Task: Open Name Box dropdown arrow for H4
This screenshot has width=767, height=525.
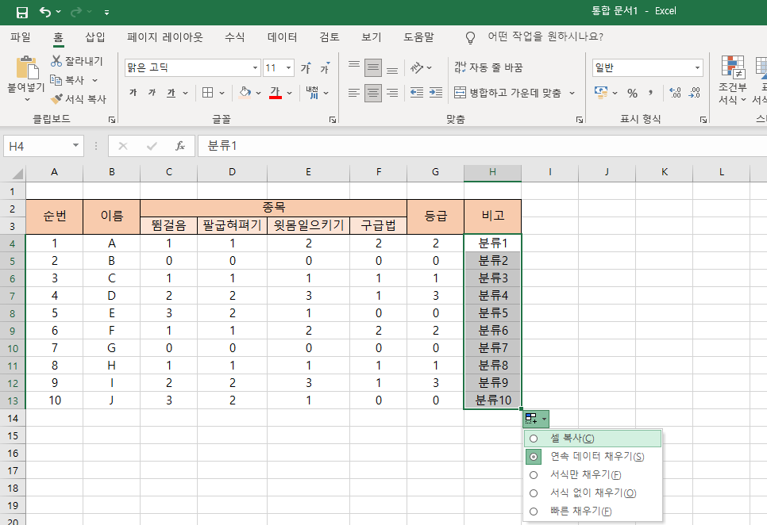Action: pyautogui.click(x=75, y=146)
